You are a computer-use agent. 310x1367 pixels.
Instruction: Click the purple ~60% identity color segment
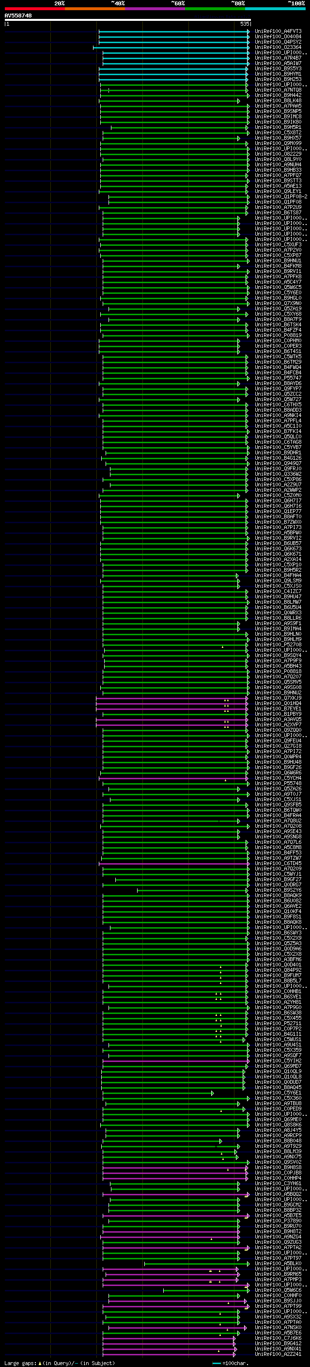[x=155, y=9]
